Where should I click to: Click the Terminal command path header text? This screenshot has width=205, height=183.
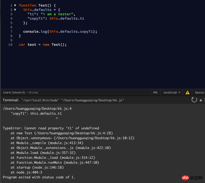click(73, 100)
